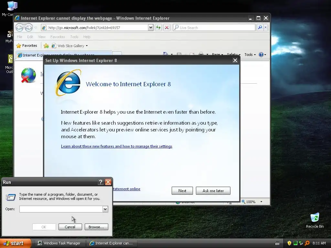This screenshot has height=248, width=331.
Task: Click the blue Help question mark icon
Action: pyautogui.click(x=261, y=55)
